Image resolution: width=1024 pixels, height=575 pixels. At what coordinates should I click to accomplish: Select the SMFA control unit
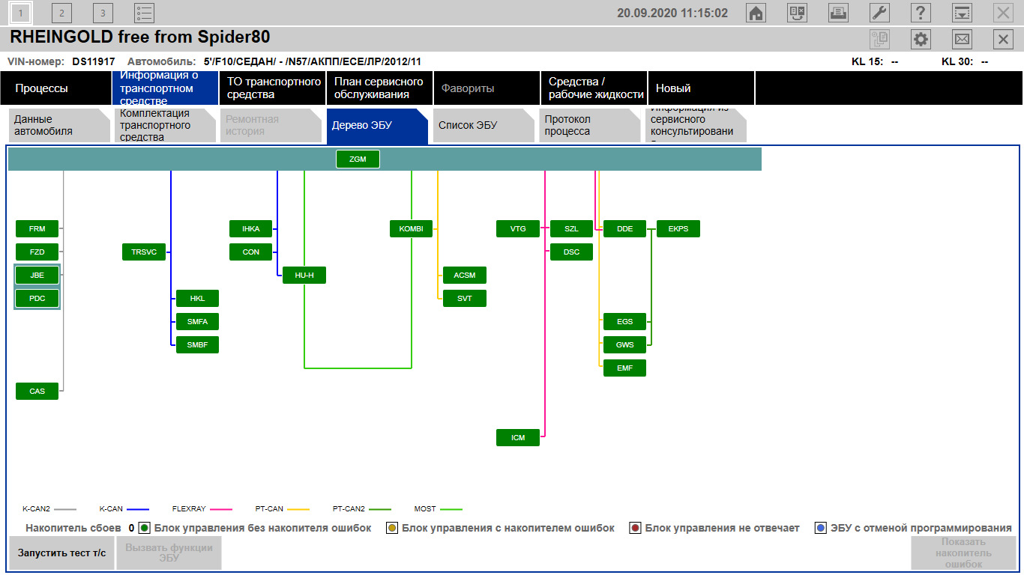(x=197, y=322)
